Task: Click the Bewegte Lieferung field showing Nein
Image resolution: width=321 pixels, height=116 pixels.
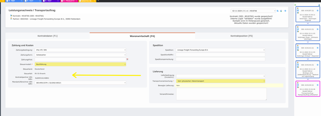Action: click(229, 86)
